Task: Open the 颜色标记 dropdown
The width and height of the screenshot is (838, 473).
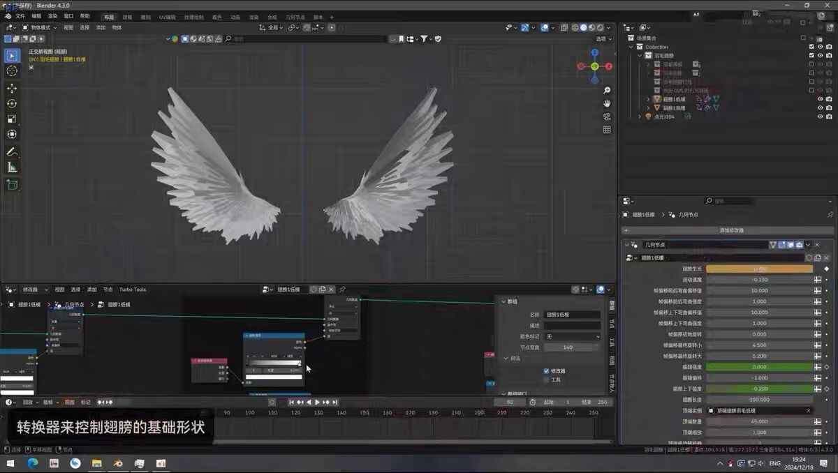Action: pos(572,336)
